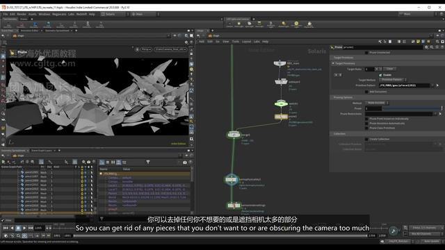Select the sopimport node below RBD_main
Image resolution: width=445 pixels, height=250 pixels.
(x=281, y=82)
